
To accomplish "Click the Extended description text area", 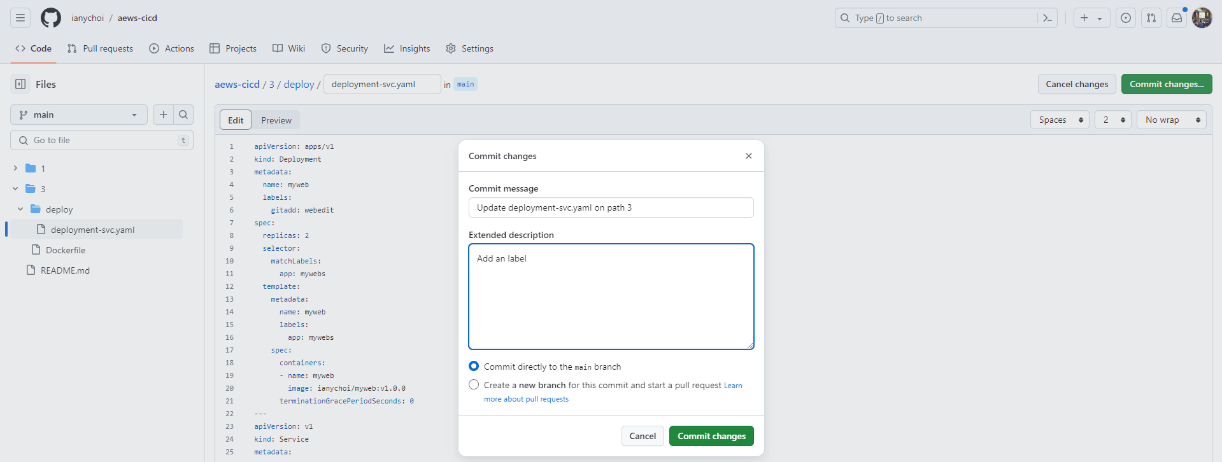I will tap(611, 297).
